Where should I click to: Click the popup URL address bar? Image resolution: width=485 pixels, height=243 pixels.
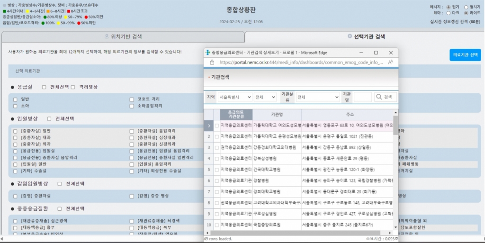tap(301, 62)
